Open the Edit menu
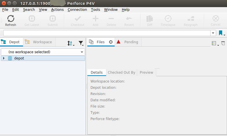The width and height of the screenshot is (227, 136). (15, 10)
